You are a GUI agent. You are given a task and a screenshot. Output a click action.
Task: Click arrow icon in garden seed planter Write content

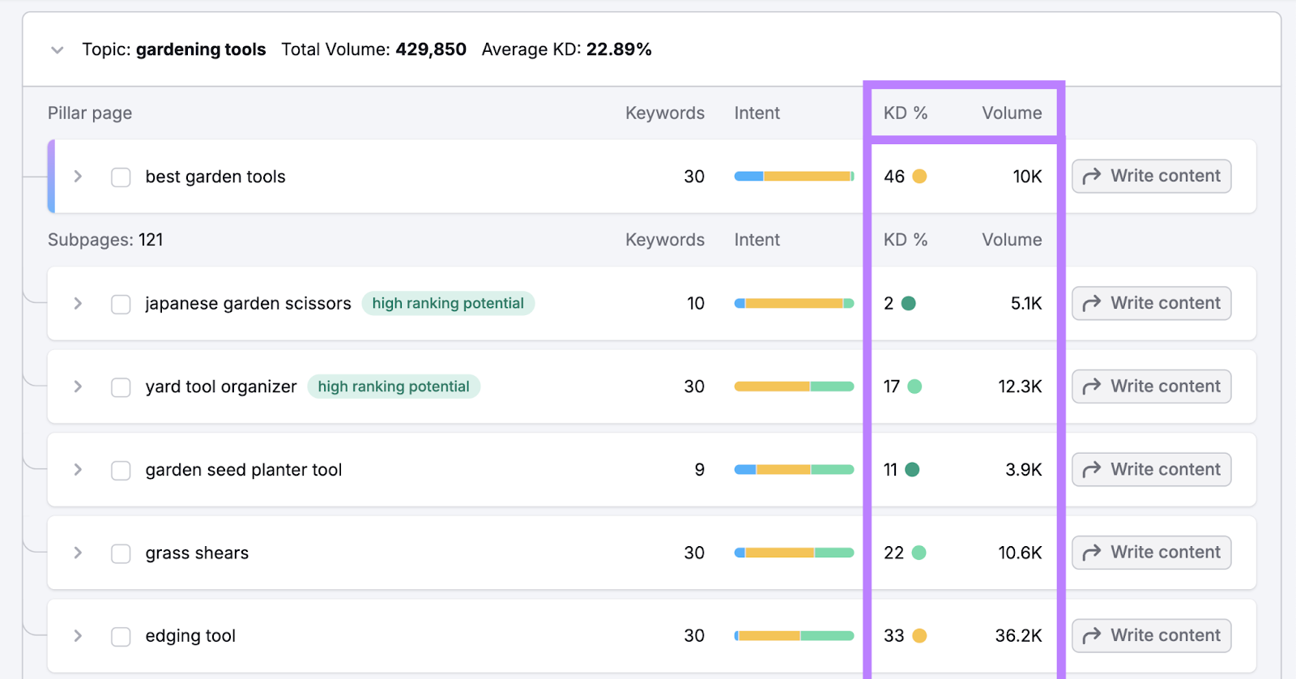[1092, 470]
